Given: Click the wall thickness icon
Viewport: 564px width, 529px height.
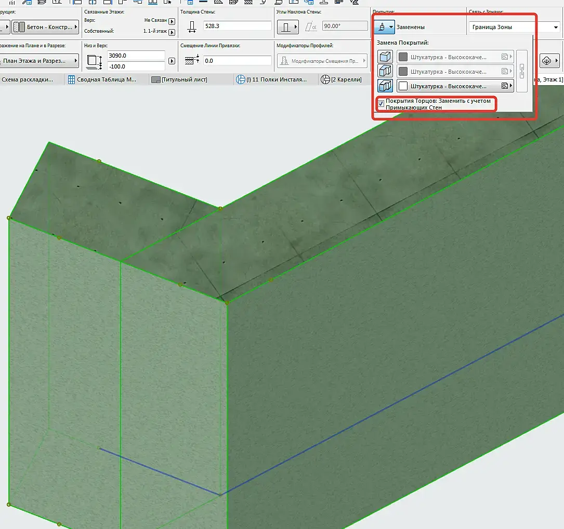Looking at the screenshot, I should [192, 27].
